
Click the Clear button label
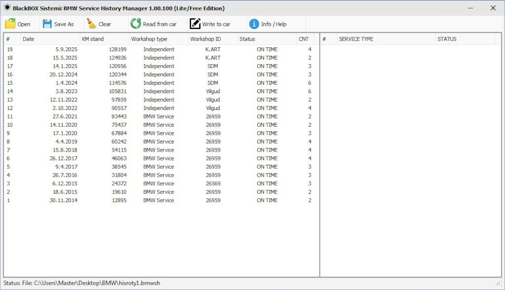[105, 24]
